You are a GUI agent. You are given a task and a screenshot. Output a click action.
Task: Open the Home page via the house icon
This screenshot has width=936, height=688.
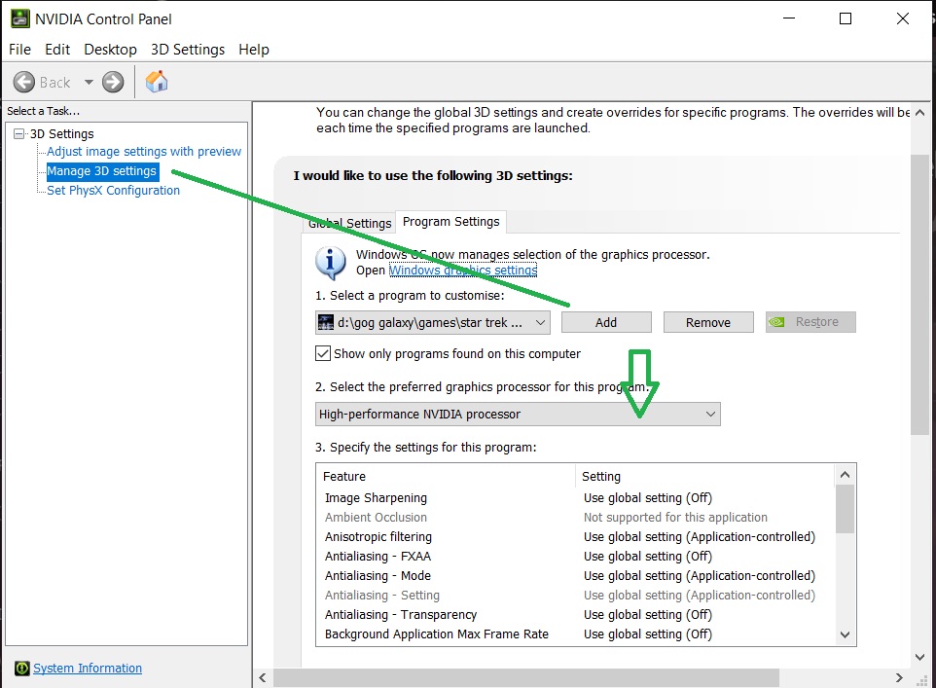tap(157, 82)
